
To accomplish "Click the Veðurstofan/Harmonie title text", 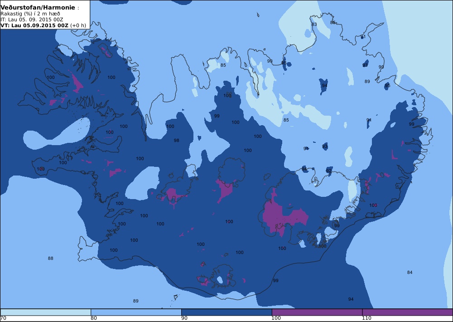I will (38, 8).
